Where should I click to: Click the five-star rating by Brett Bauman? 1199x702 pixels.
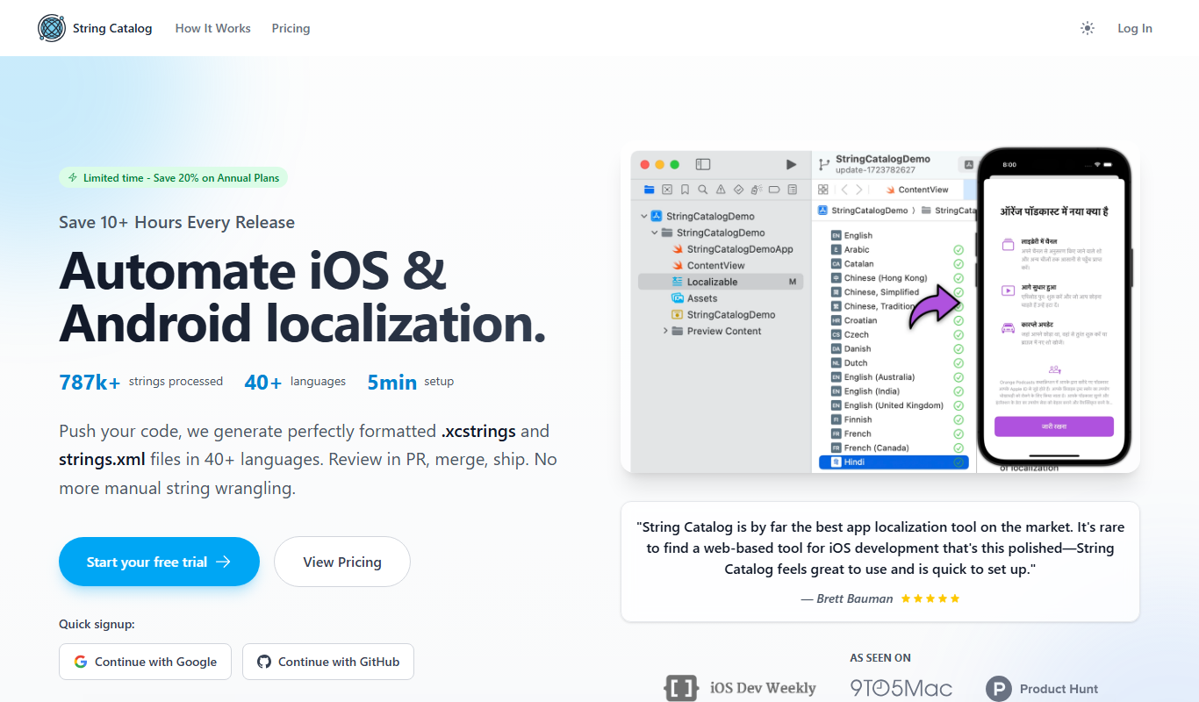coord(930,598)
